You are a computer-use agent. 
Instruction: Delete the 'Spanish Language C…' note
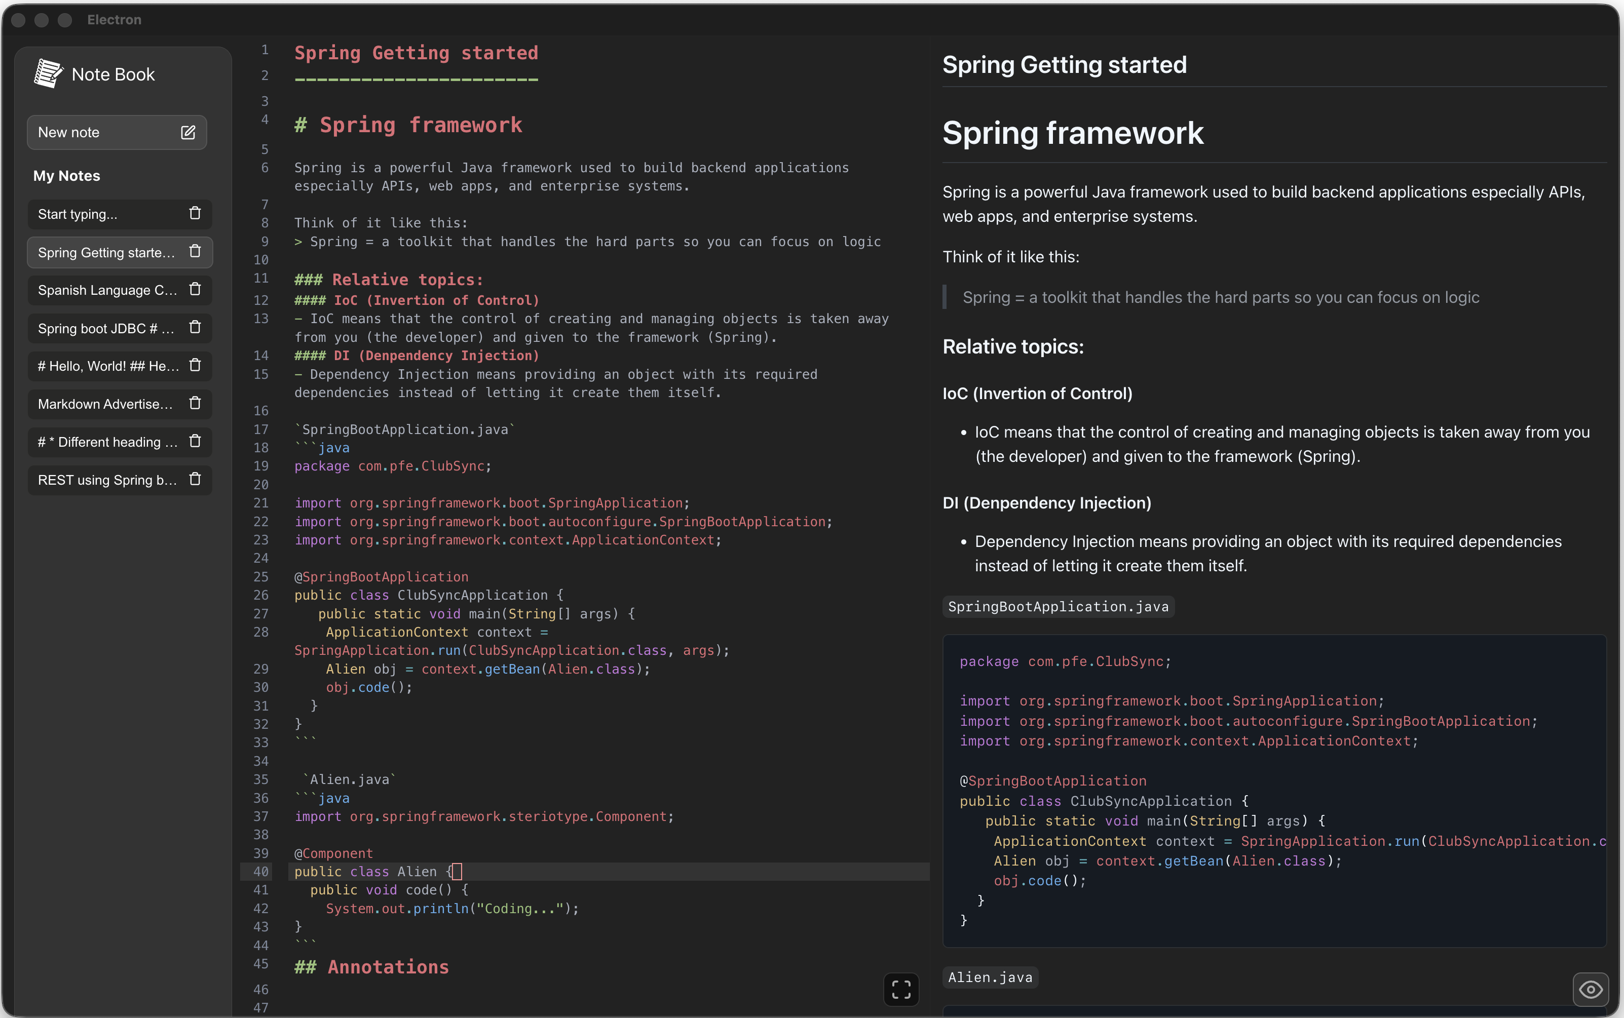[x=196, y=290]
